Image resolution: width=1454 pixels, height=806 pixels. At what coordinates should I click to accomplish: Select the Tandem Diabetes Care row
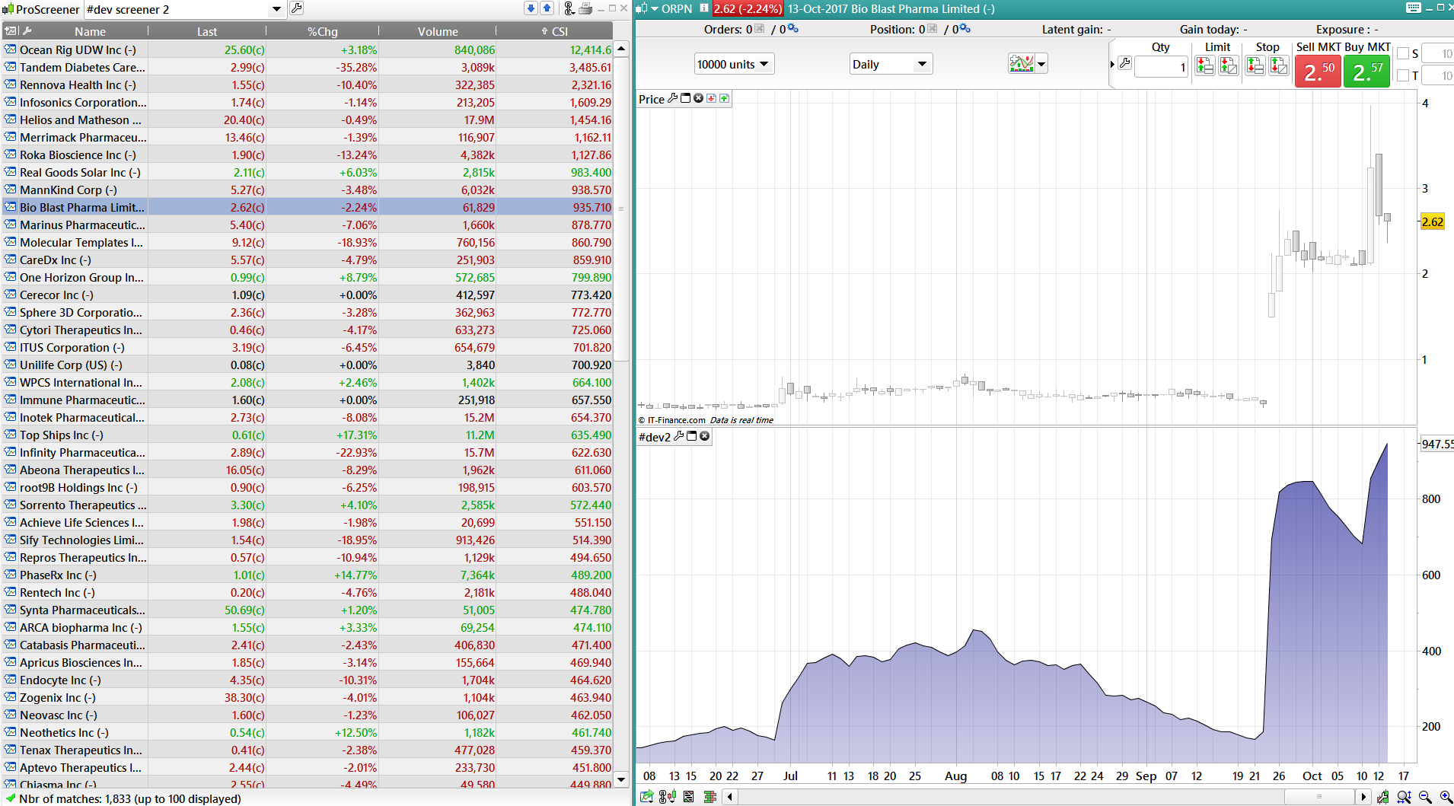tap(308, 67)
